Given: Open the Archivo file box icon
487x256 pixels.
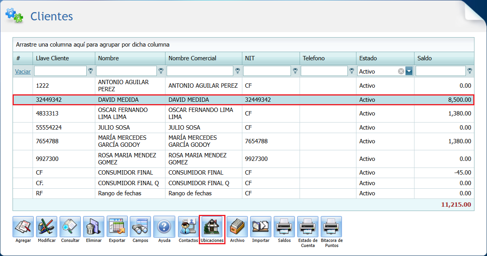Looking at the screenshot, I should point(237,227).
